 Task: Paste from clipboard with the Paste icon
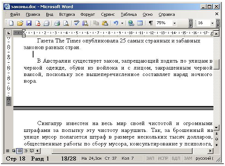[105, 23]
